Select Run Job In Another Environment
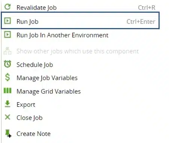 [x=80, y=35]
